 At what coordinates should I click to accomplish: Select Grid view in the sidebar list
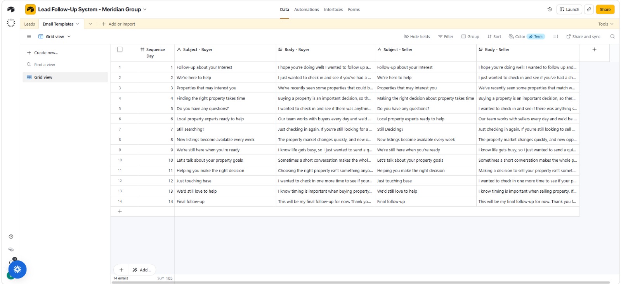click(x=65, y=77)
